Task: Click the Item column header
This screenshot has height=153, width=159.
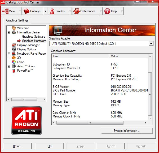Action: [x=80, y=56]
